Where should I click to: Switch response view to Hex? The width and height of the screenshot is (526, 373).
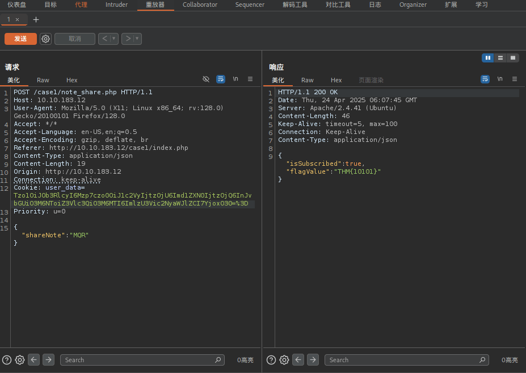coord(336,80)
